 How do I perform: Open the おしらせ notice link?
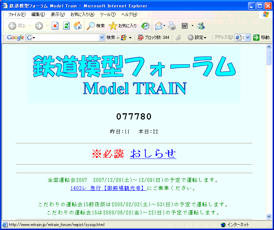(x=153, y=154)
